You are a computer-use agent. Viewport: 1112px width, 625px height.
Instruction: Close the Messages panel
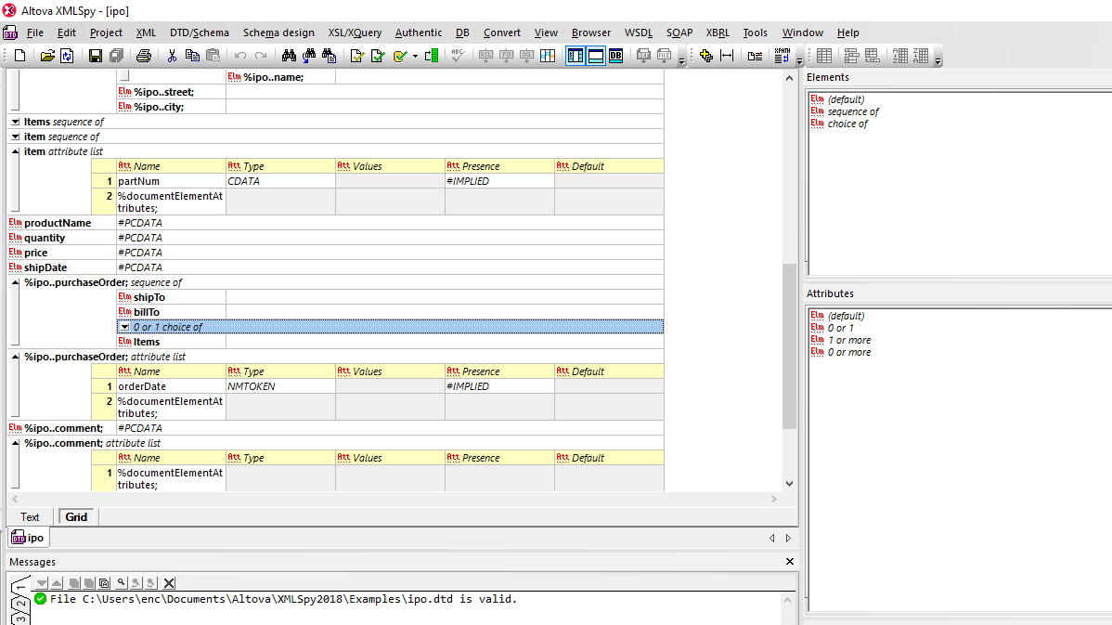(789, 561)
